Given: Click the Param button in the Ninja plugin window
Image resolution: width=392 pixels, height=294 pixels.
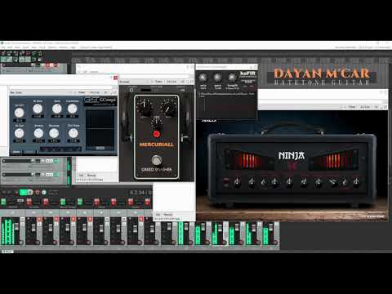Looking at the screenshot, I should [352, 107].
